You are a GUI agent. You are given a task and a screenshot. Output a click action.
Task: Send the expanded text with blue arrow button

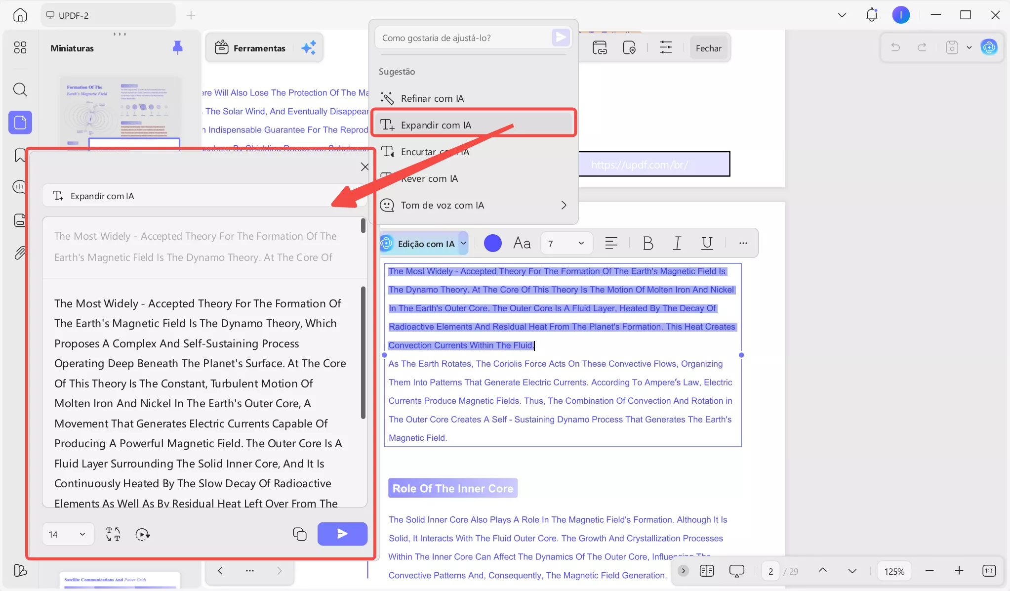(x=342, y=534)
